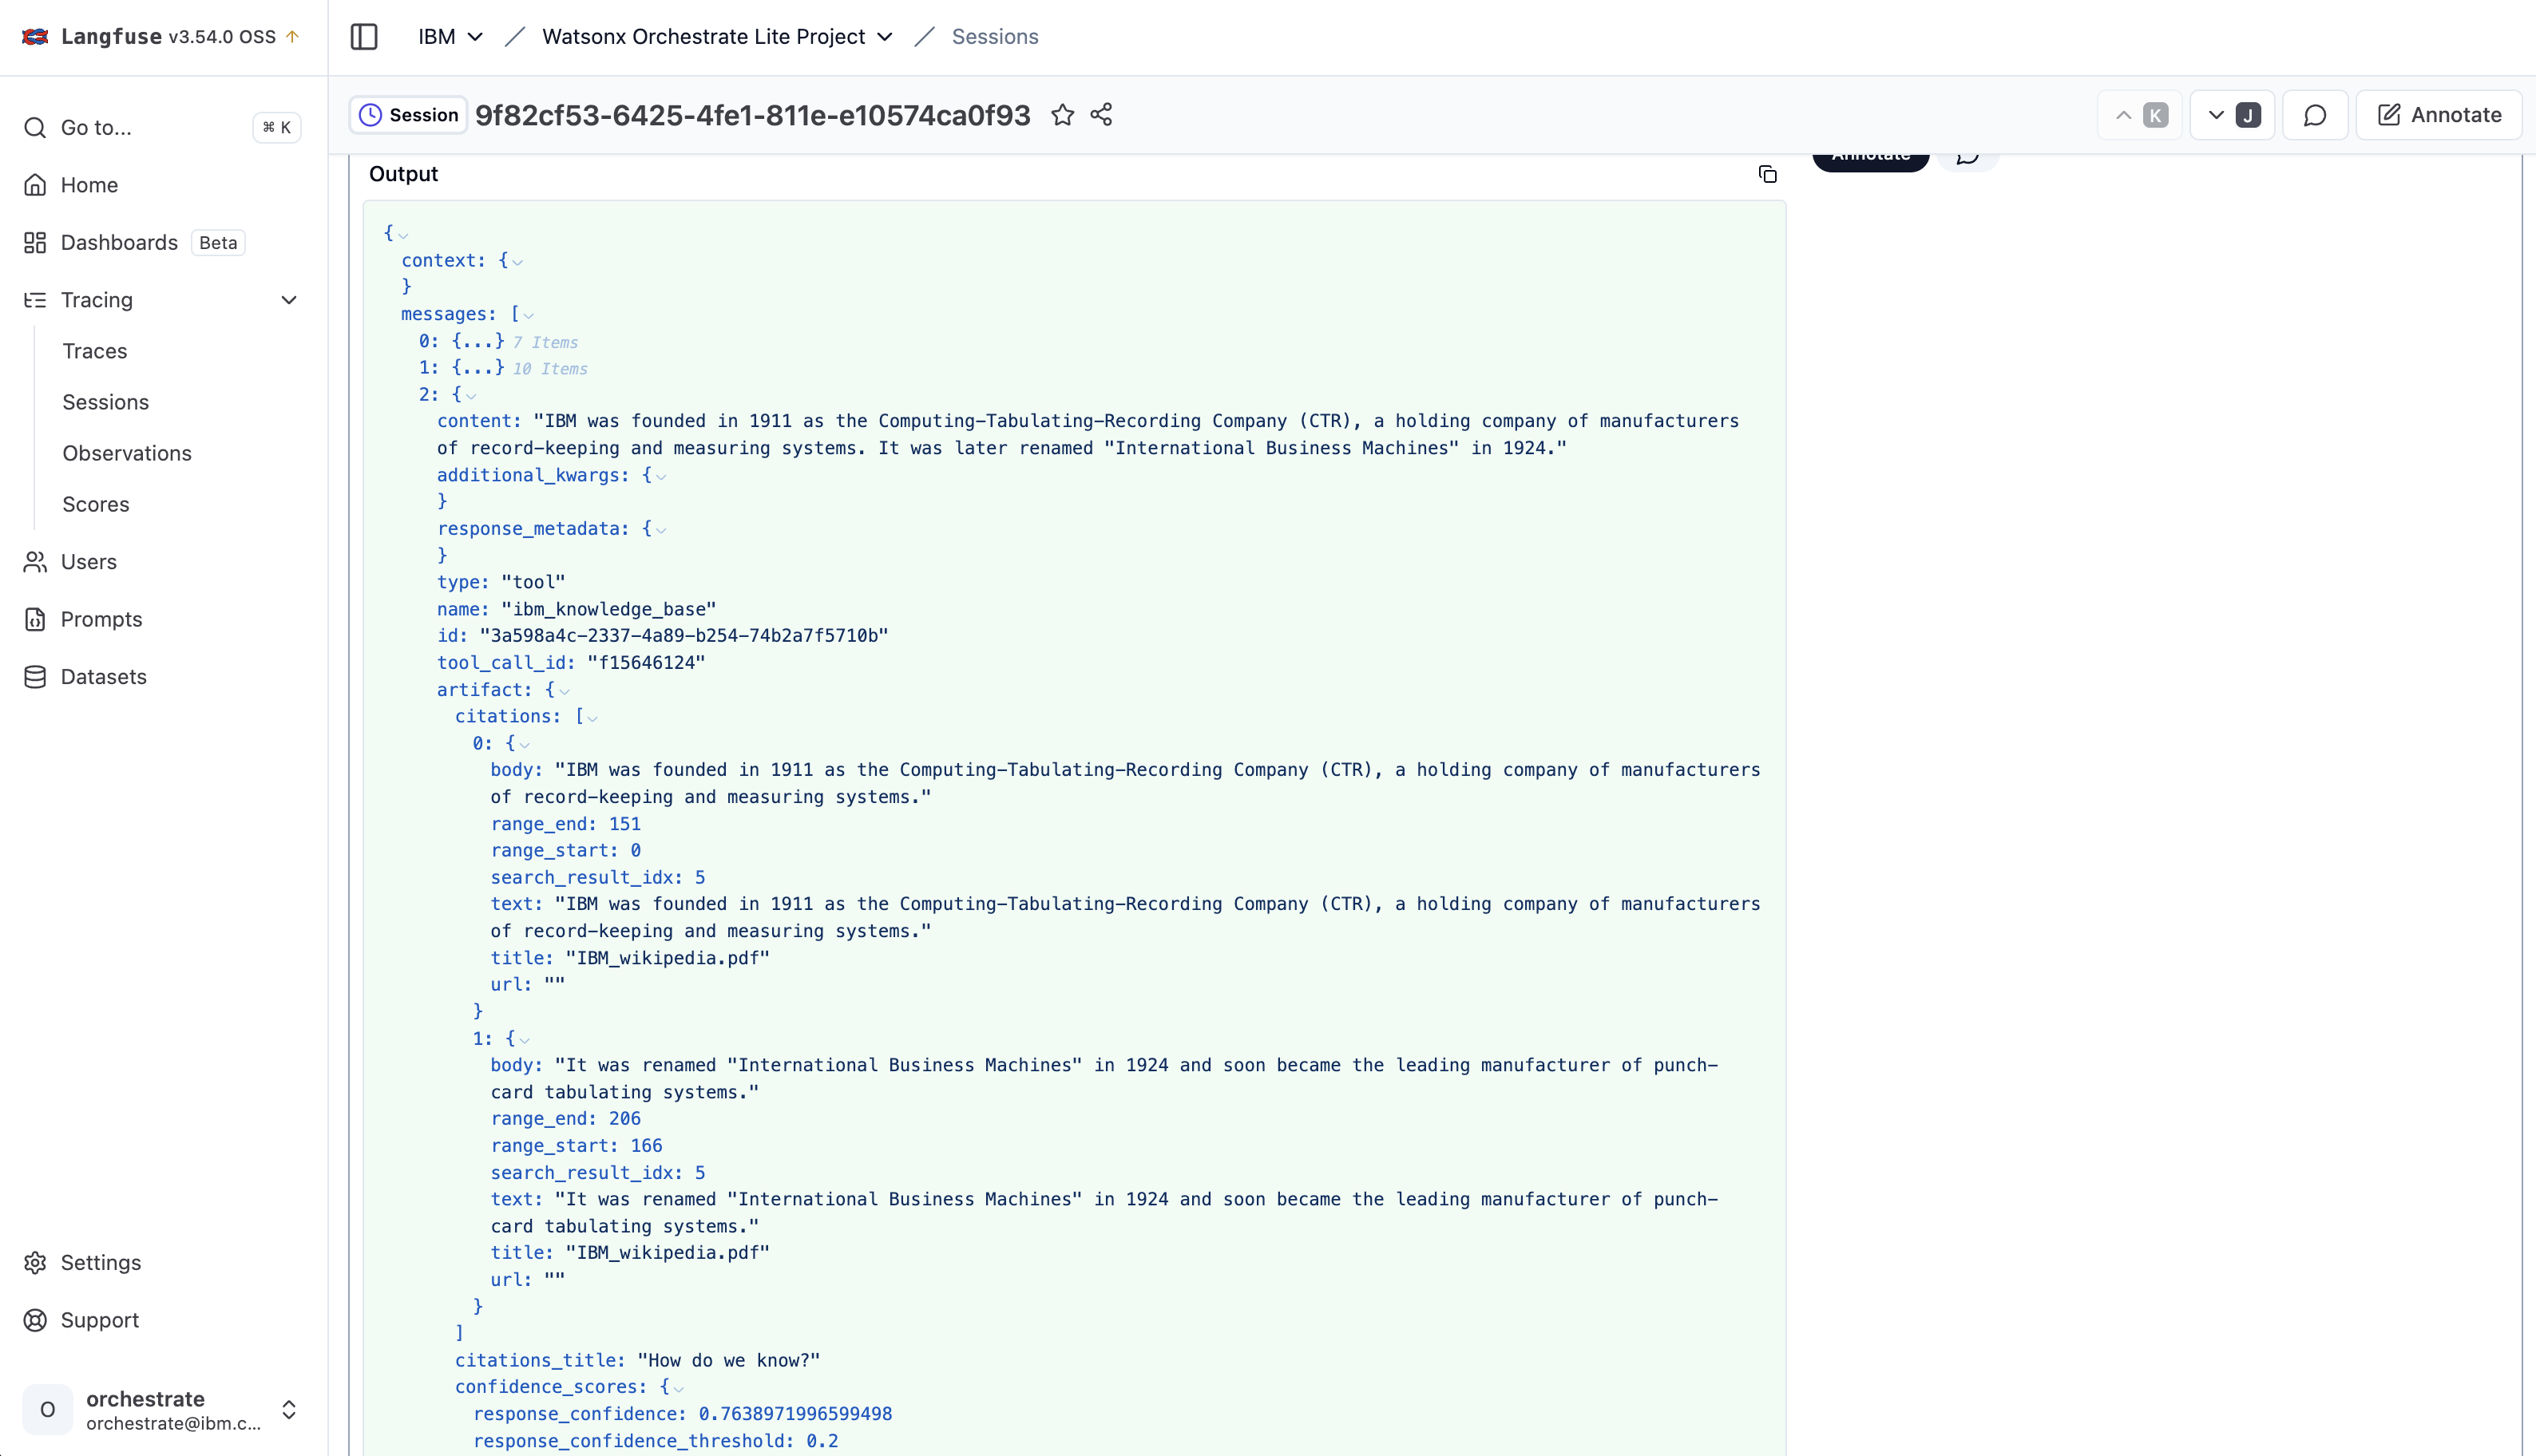Screen dimensions: 2536x1456
Task: Collapse the root JSON object
Action: [403, 235]
